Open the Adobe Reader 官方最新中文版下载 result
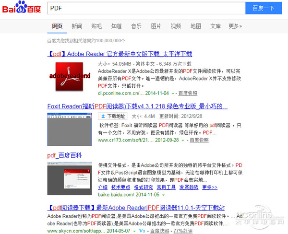The width and height of the screenshot is (288, 234). tap(120, 54)
